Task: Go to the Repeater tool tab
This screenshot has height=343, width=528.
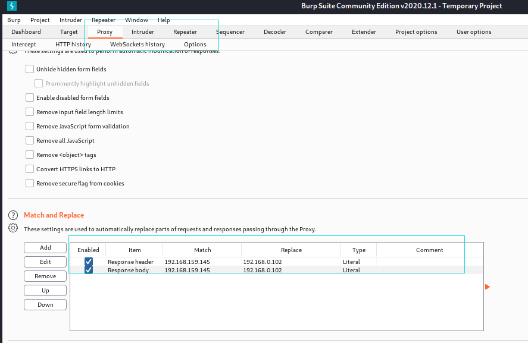Action: tap(185, 32)
